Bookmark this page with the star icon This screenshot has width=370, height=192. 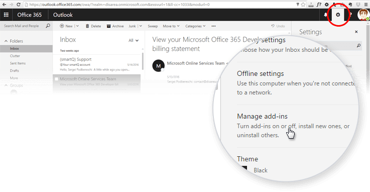pyautogui.click(x=303, y=5)
